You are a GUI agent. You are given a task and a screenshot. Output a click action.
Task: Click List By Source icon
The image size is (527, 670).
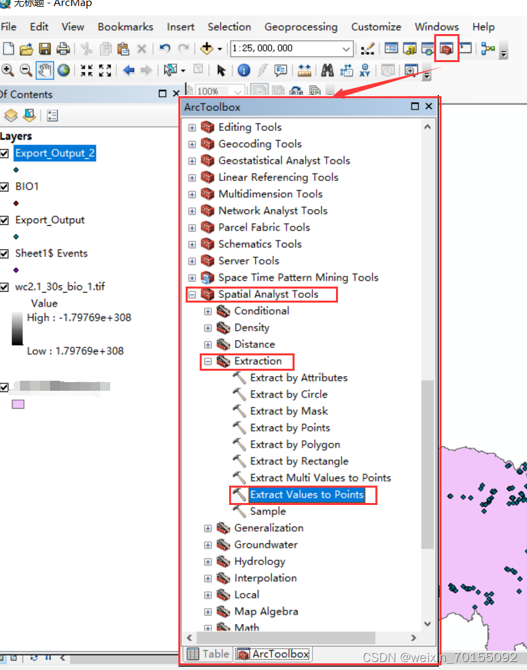pos(29,116)
